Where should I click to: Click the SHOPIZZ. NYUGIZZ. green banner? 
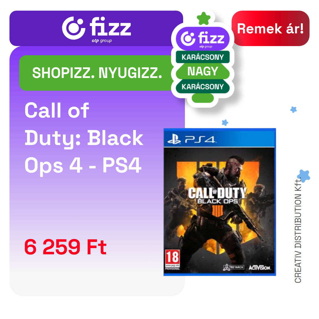97,73
